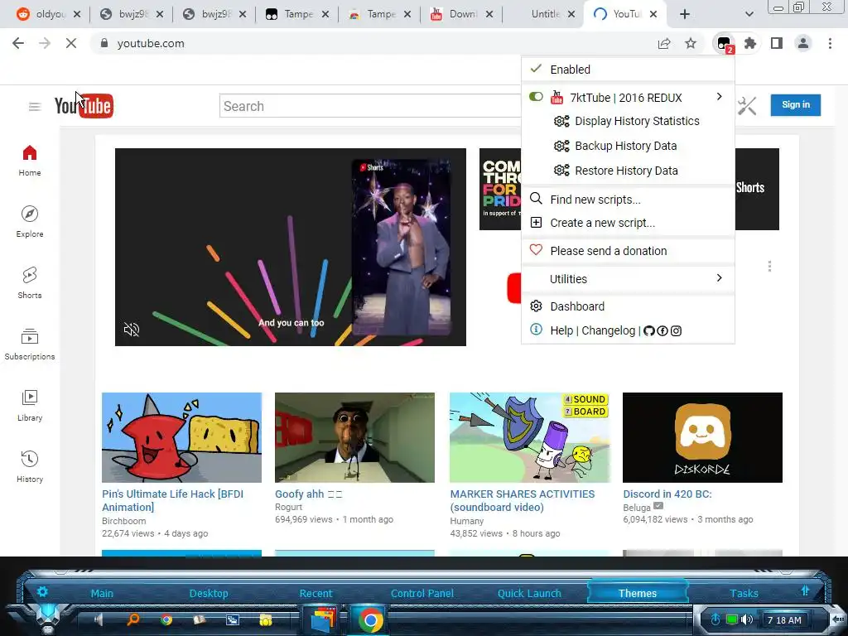Go to Home in YouTube sidebar

click(x=30, y=161)
